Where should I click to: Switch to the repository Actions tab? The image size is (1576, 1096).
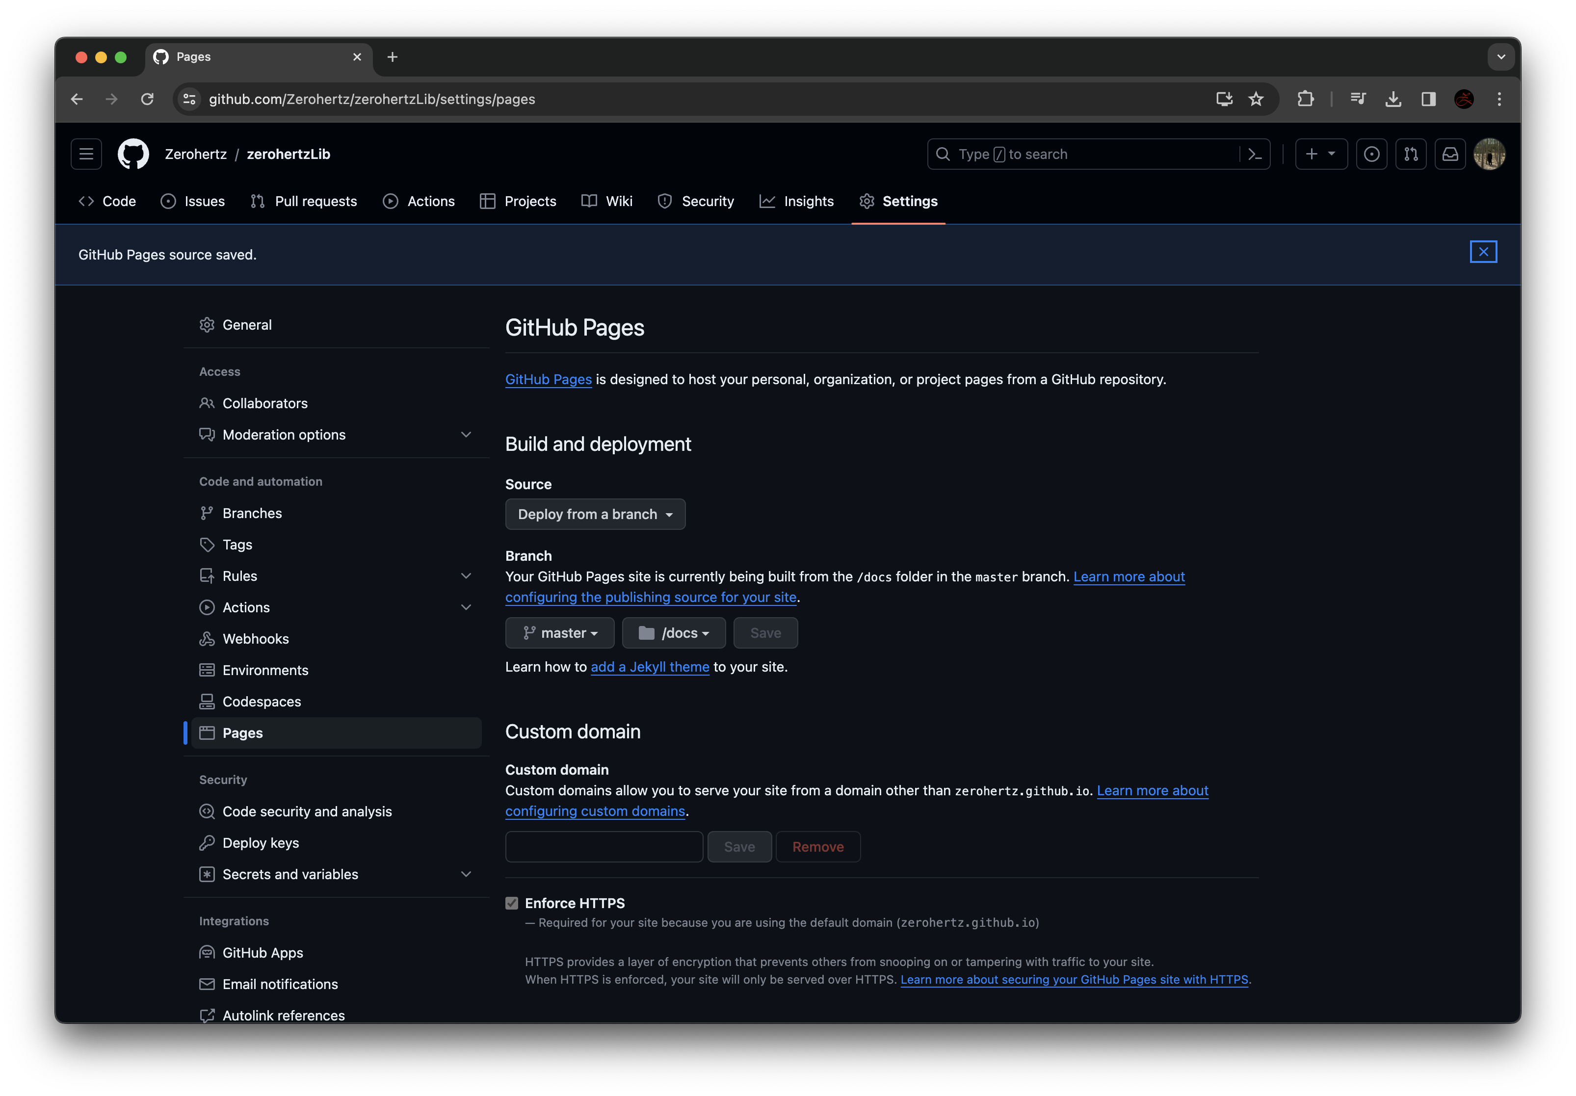[x=419, y=201]
